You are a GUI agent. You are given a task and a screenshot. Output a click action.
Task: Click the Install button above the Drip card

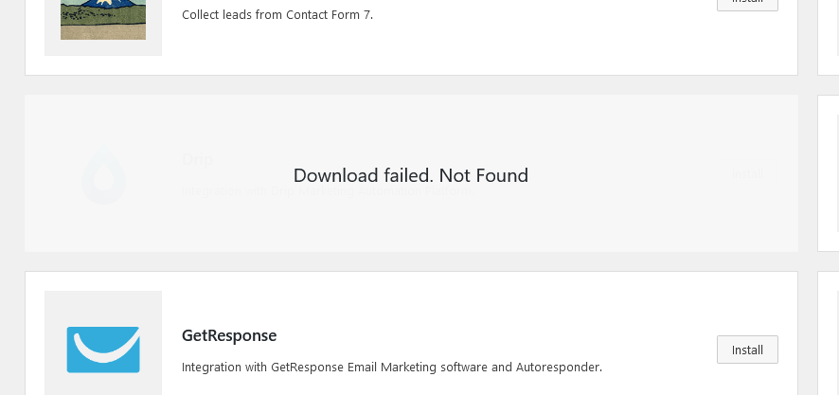747,4
